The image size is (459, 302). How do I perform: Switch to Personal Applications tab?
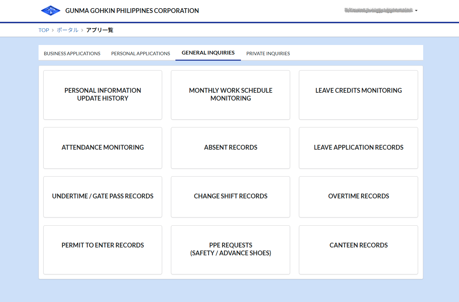point(141,54)
